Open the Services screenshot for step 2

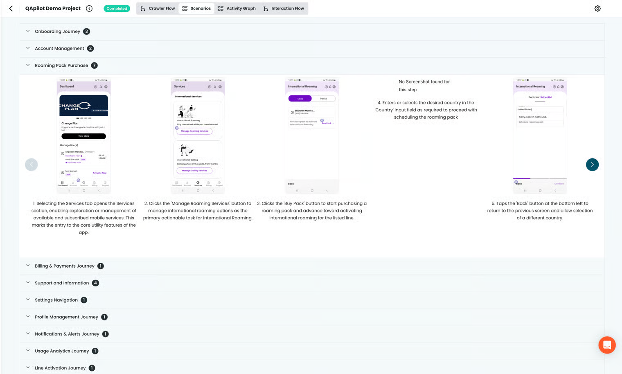(198, 136)
